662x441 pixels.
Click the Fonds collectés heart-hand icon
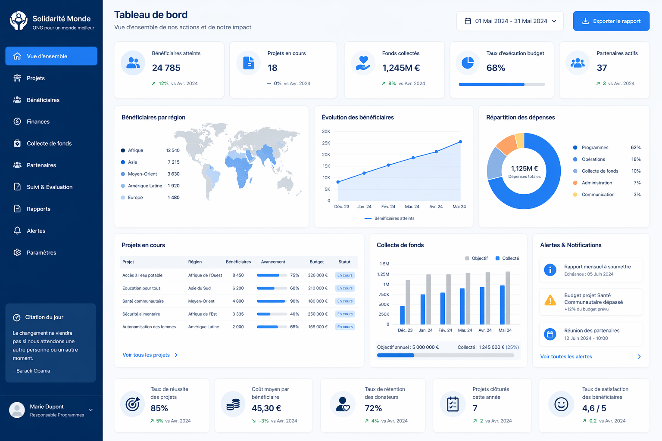coord(363,63)
